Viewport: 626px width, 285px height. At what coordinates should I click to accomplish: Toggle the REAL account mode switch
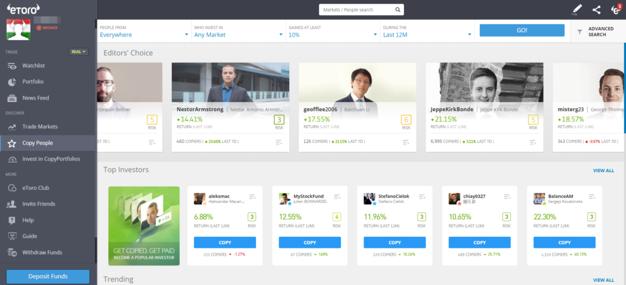coord(78,52)
